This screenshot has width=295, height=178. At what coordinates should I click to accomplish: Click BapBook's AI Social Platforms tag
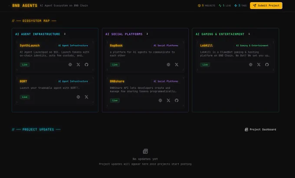pos(166,46)
